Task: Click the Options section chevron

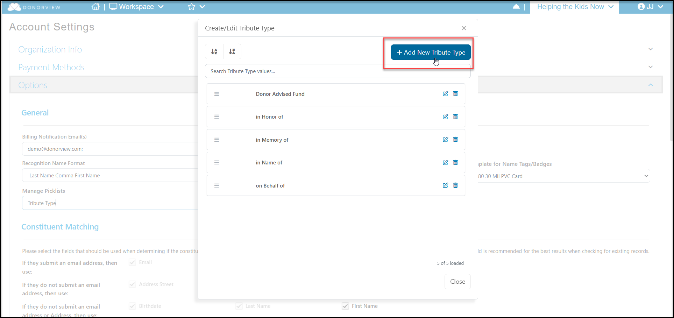Action: pos(651,85)
